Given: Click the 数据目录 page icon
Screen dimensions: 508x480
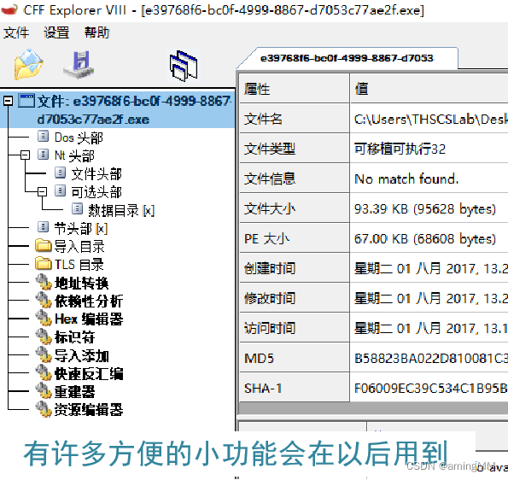Looking at the screenshot, I should click(x=77, y=209).
